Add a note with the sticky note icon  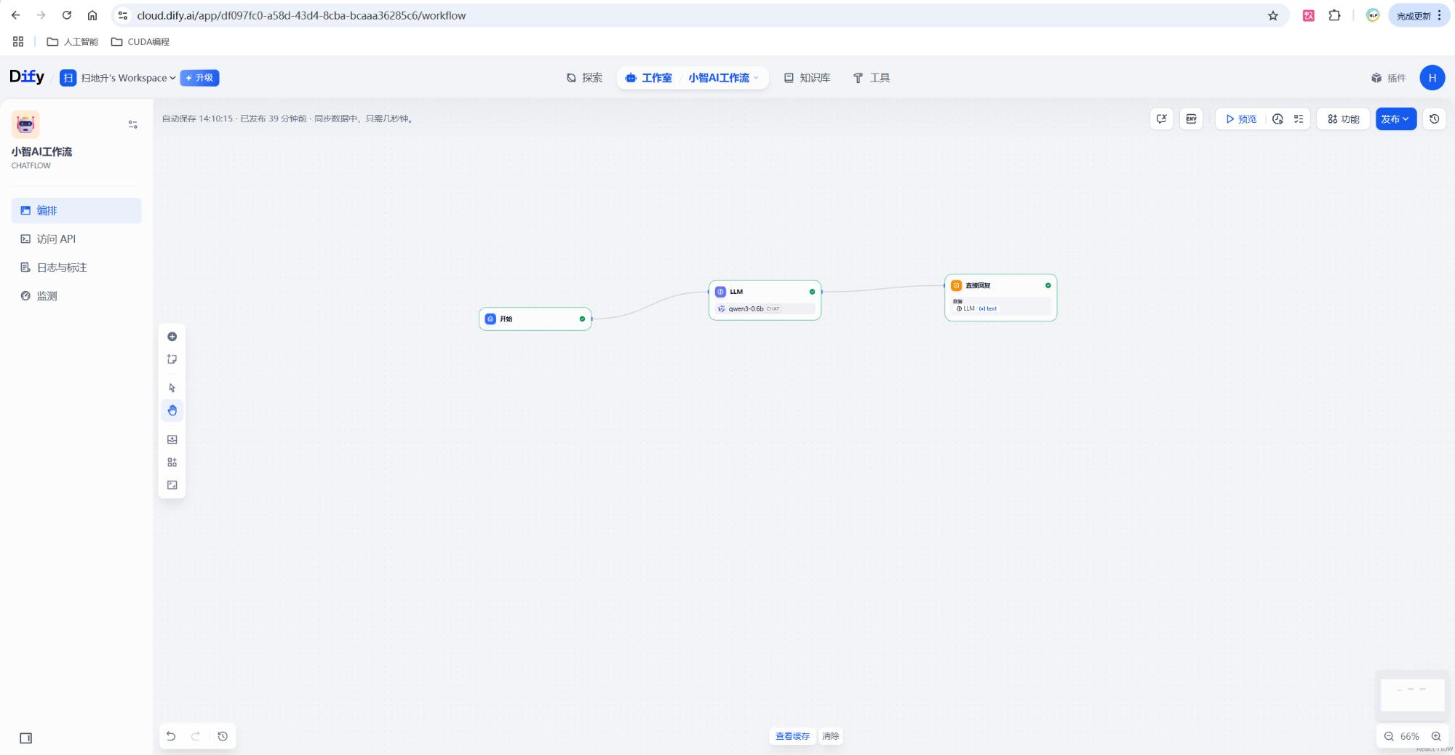(x=172, y=359)
